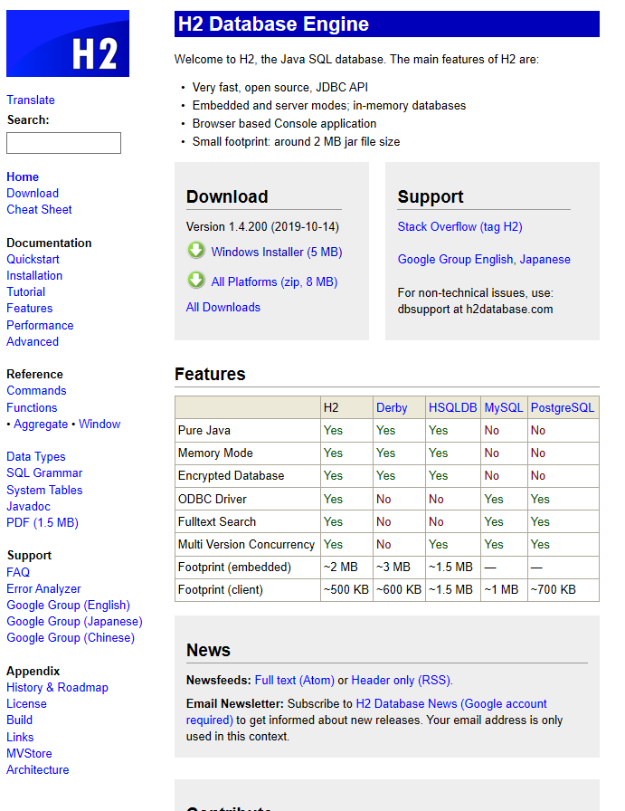Screen dimensions: 625x811
Task: Open the Download sidebar link
Action: 33,193
